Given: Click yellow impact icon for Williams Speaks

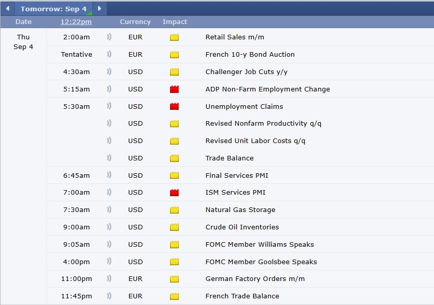Looking at the screenshot, I should pyautogui.click(x=175, y=244).
